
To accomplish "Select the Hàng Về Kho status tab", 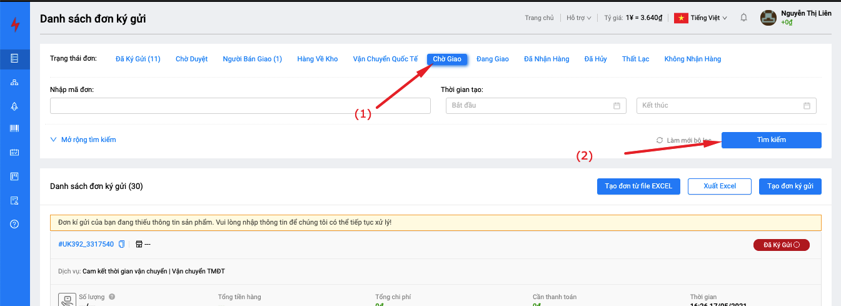I will (x=318, y=59).
